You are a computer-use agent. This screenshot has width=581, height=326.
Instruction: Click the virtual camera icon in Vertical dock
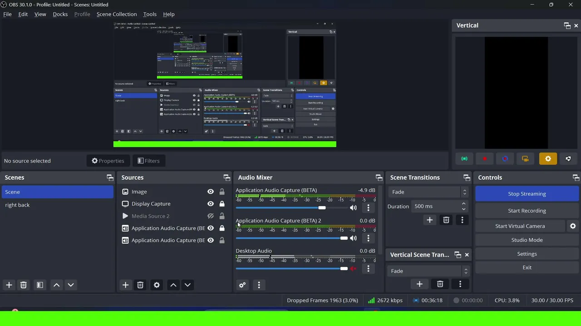(x=525, y=159)
